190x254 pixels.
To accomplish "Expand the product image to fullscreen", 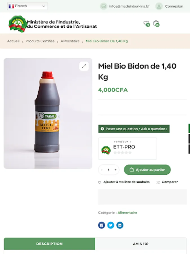I will click(x=84, y=66).
